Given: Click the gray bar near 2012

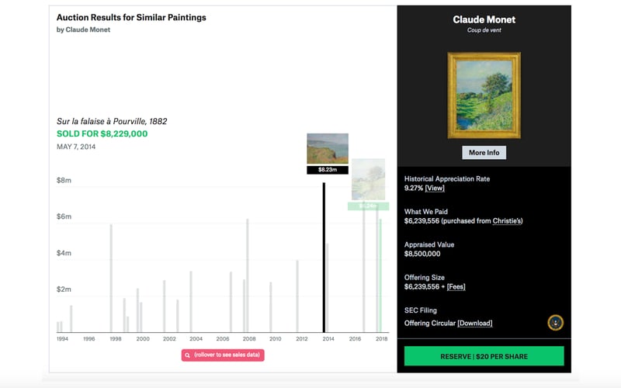Looking at the screenshot, I should coord(297,296).
